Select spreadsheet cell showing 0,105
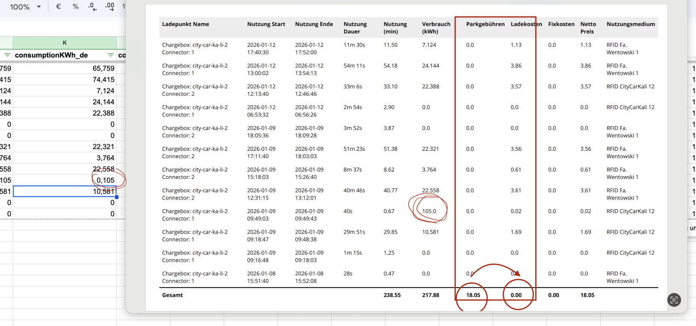The height and width of the screenshot is (326, 696). click(x=65, y=180)
